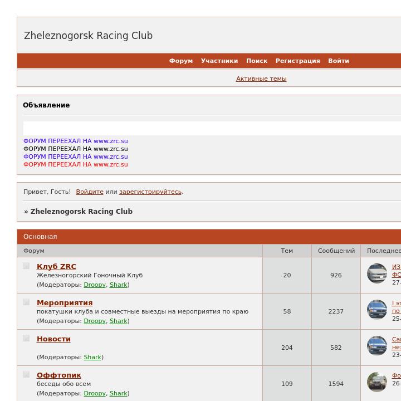Open the Клуб ZRC forum

coord(56,266)
